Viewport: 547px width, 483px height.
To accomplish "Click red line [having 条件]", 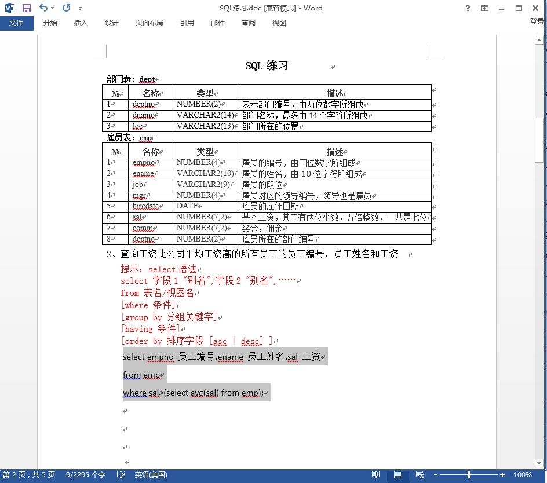I will (x=150, y=328).
